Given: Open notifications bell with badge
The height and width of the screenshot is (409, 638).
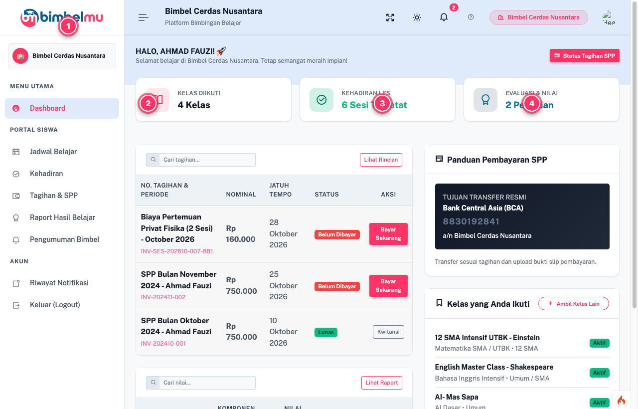Looking at the screenshot, I should click(444, 17).
